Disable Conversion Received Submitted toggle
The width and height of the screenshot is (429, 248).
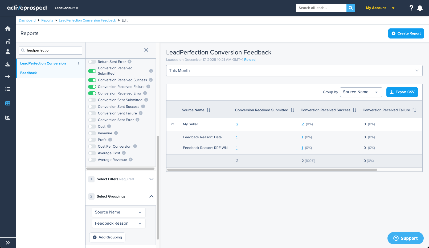[x=92, y=71]
